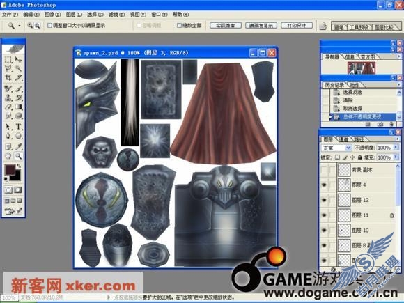Switch to the 通道 channels tab
Image resolution: width=404 pixels, height=303 pixels.
coord(343,139)
